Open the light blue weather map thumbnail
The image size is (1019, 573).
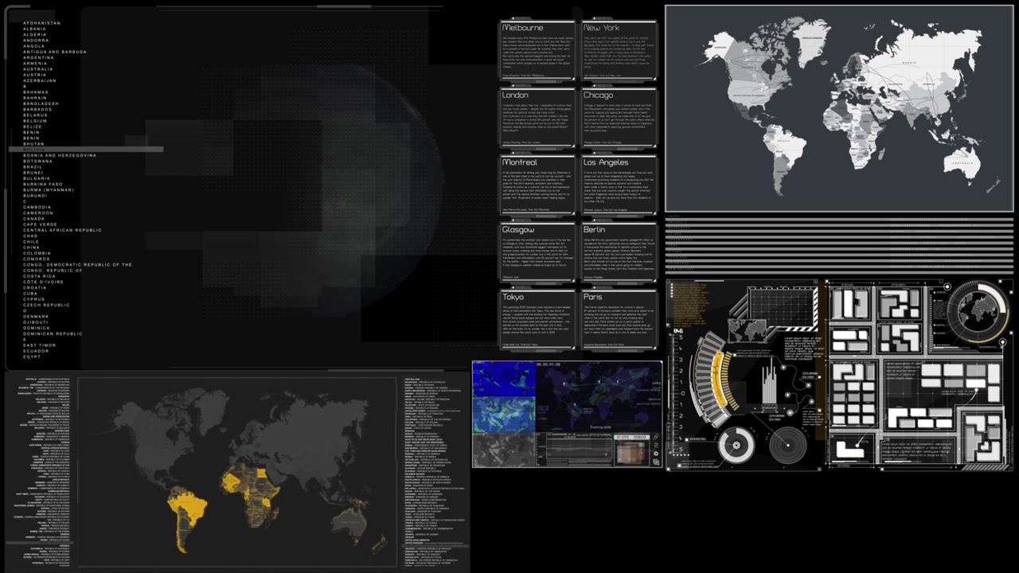(504, 415)
